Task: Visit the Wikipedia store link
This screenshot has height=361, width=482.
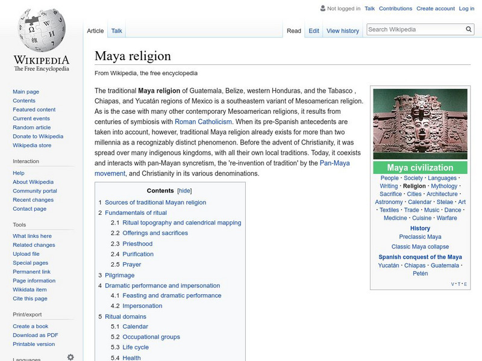Action: pos(32,145)
